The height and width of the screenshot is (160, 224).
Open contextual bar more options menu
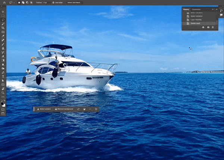90,109
